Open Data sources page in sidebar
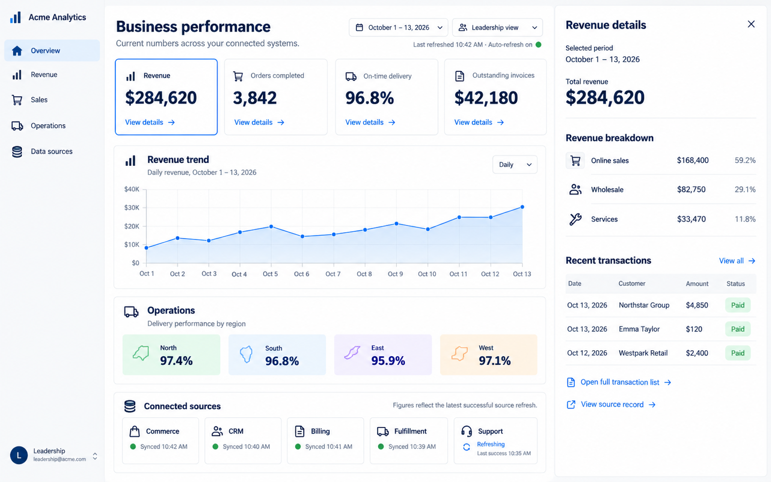Viewport: 771px width, 482px height. (x=52, y=152)
